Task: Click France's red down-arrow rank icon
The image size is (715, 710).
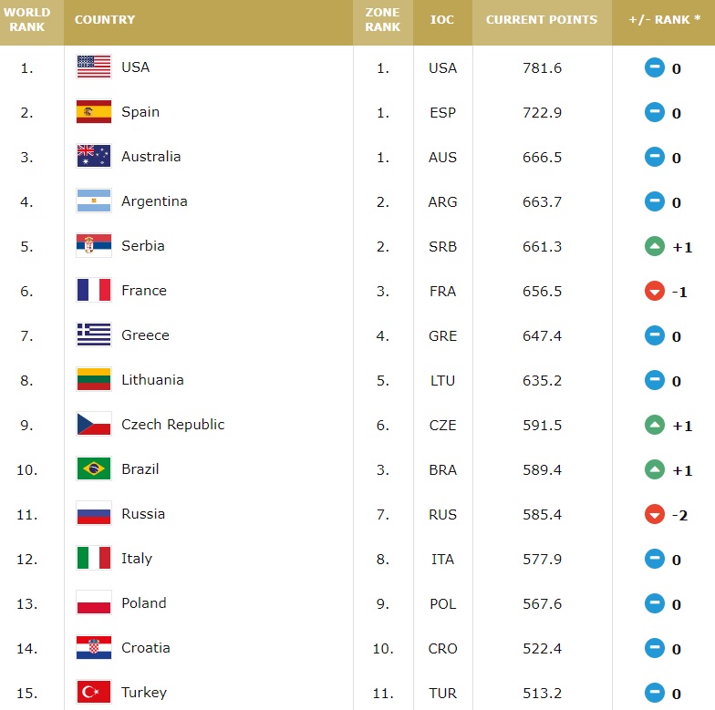Action: point(654,292)
